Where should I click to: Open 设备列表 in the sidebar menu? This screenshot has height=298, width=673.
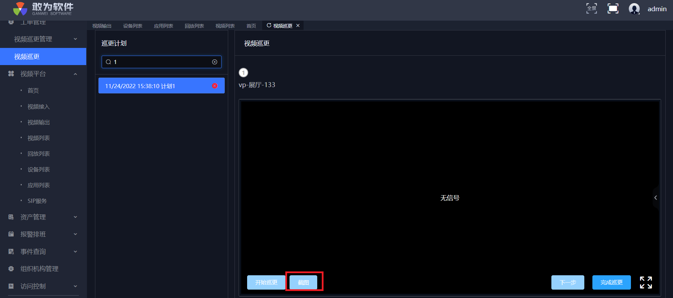coord(39,170)
